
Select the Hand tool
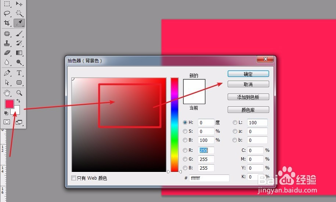[x=7, y=93]
